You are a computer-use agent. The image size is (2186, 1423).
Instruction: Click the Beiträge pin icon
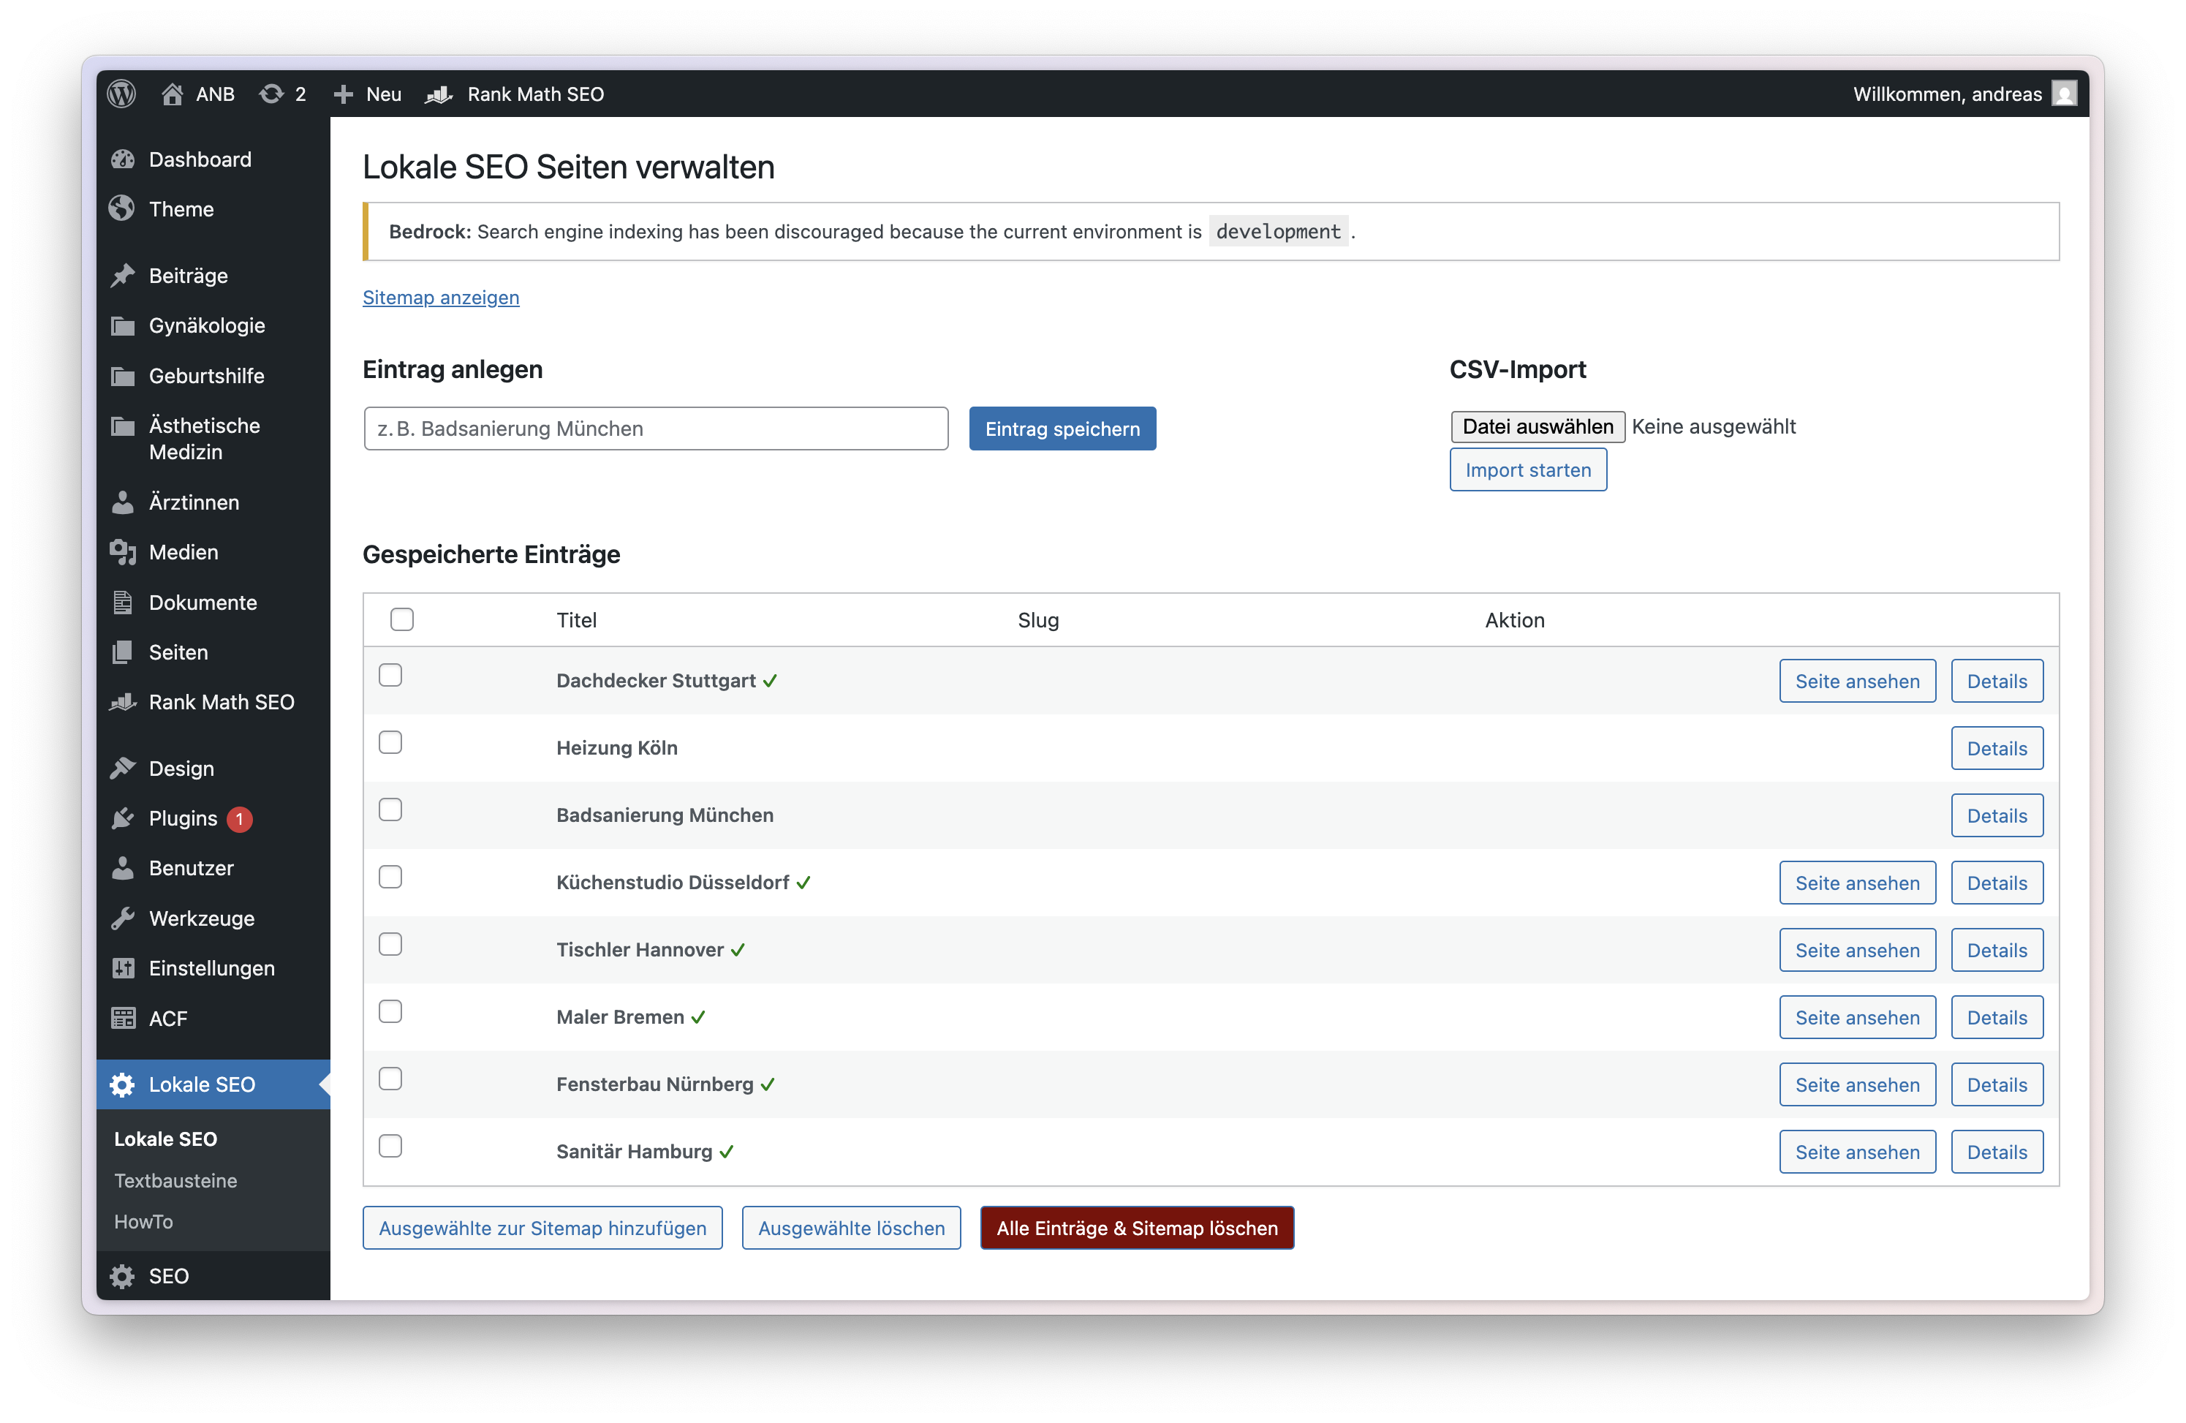pos(123,276)
